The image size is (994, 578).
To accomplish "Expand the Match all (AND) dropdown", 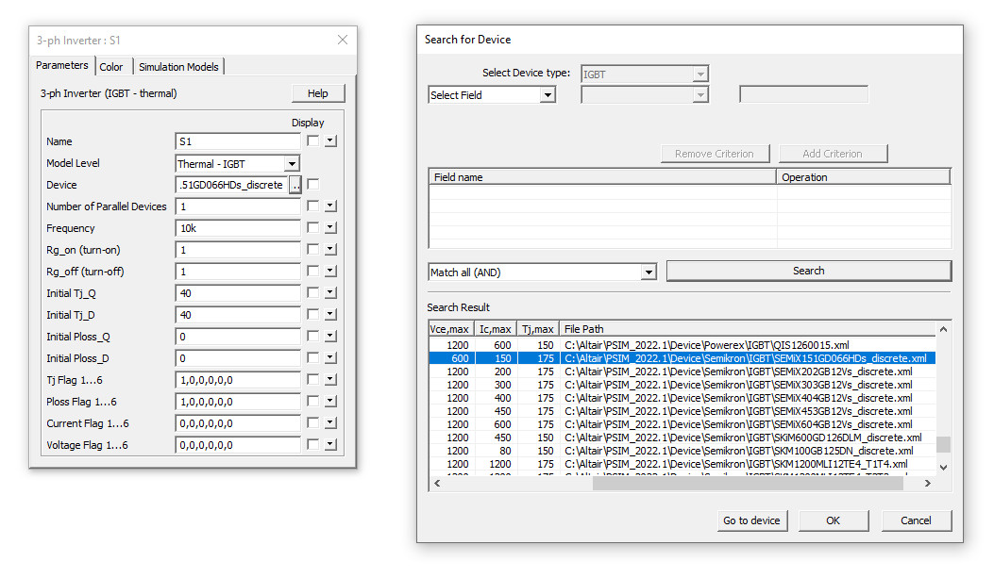I will pyautogui.click(x=648, y=272).
